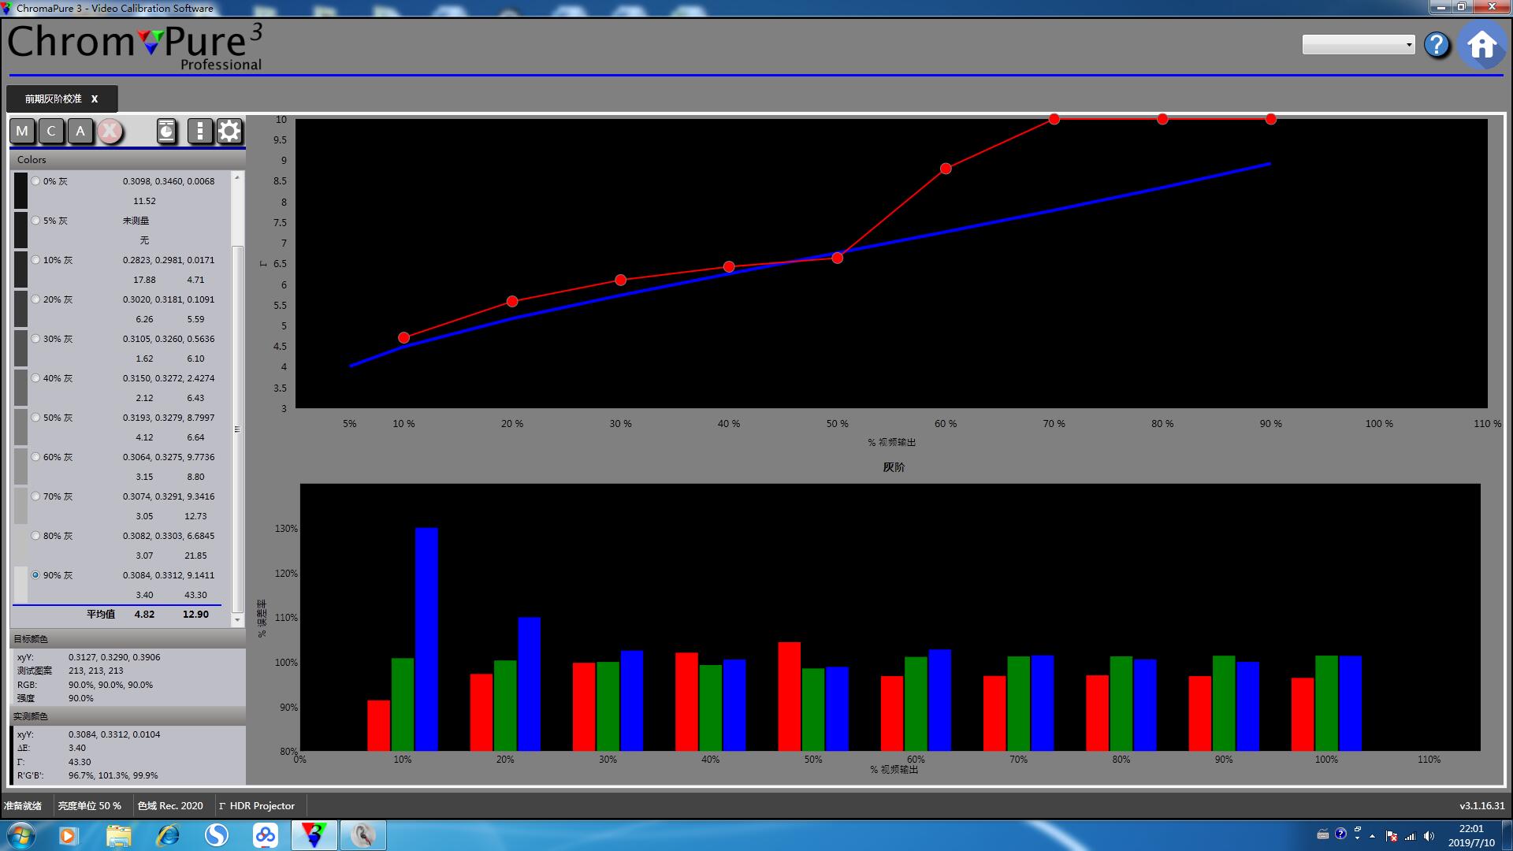1513x851 pixels.
Task: Select the 50% gray radio button
Action: point(35,418)
